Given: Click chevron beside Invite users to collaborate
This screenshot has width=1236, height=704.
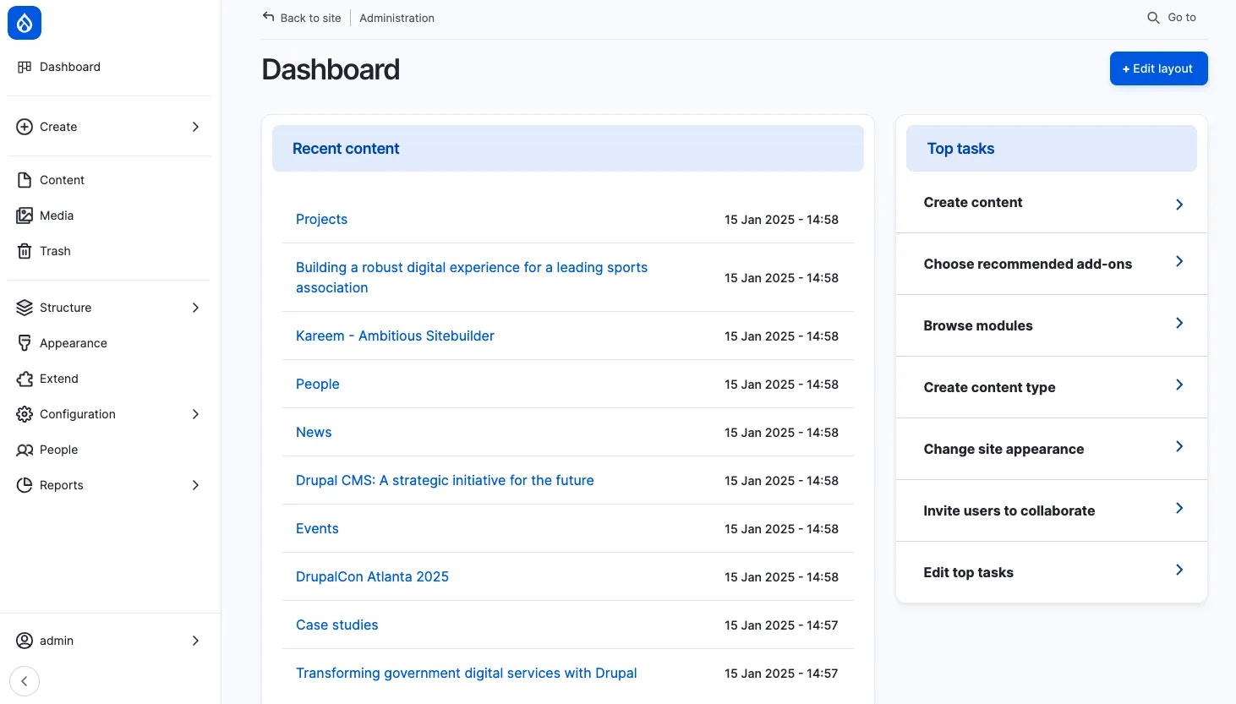Looking at the screenshot, I should click(1179, 508).
